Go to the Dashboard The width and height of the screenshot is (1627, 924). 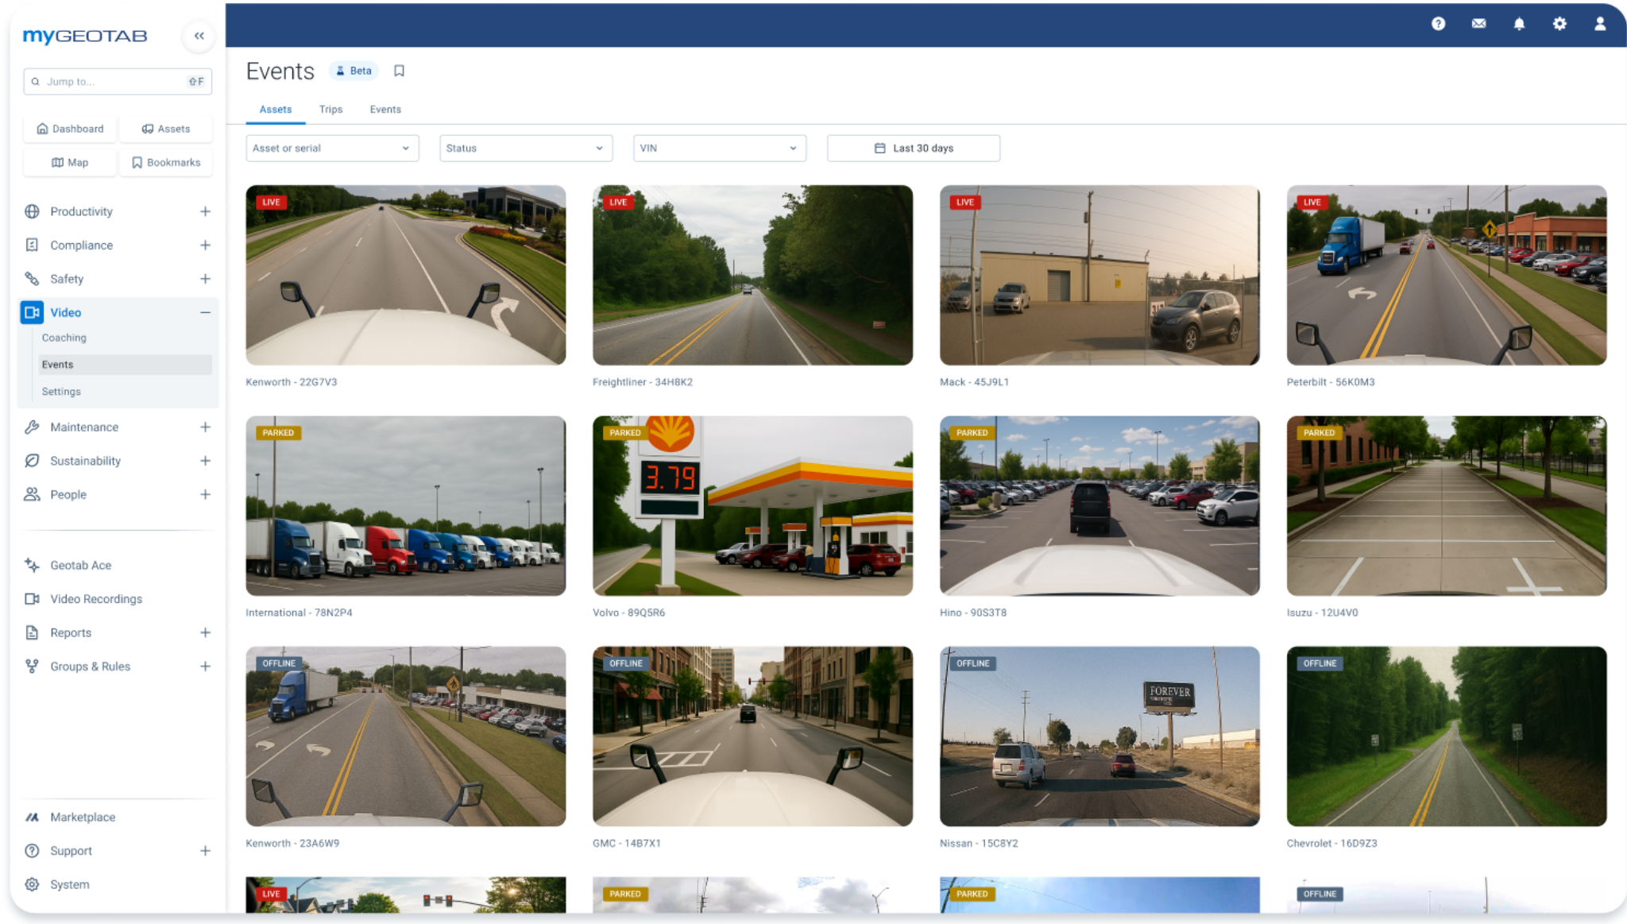[70, 129]
